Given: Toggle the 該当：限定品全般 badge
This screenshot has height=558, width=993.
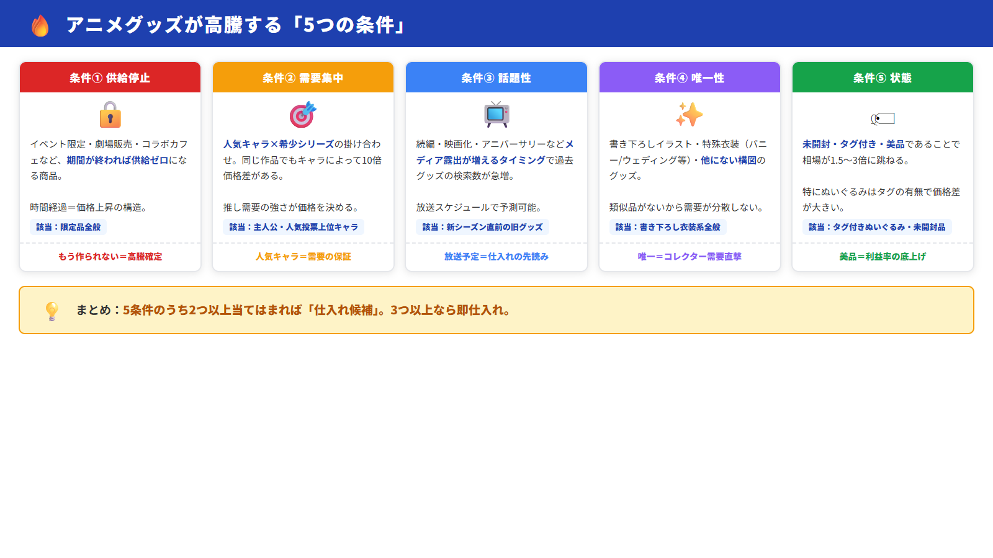Looking at the screenshot, I should (68, 226).
